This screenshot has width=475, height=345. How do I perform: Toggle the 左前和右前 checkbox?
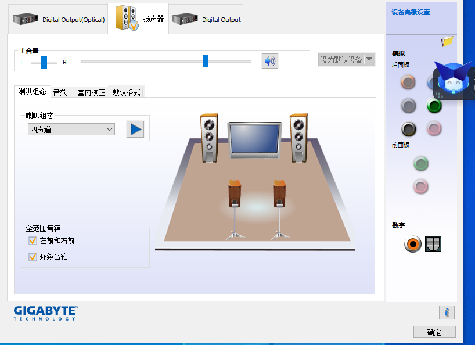coord(33,241)
